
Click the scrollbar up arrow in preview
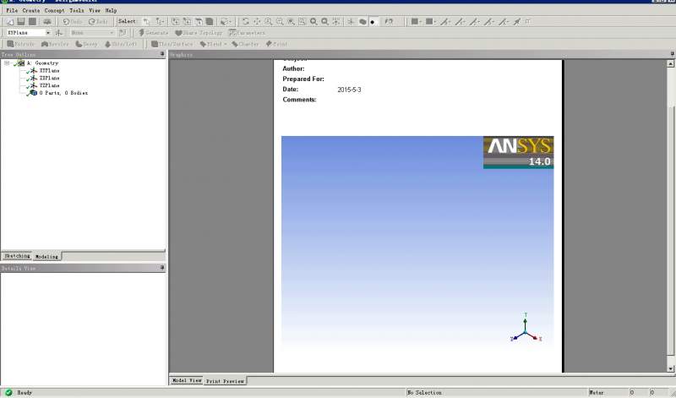[x=670, y=63]
